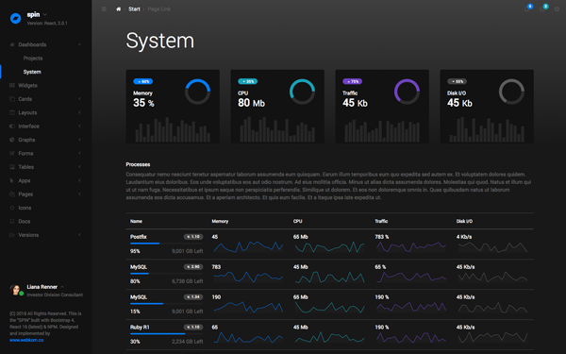Click the gray Disk I/O donut chart
The height and width of the screenshot is (354, 566).
pyautogui.click(x=511, y=92)
